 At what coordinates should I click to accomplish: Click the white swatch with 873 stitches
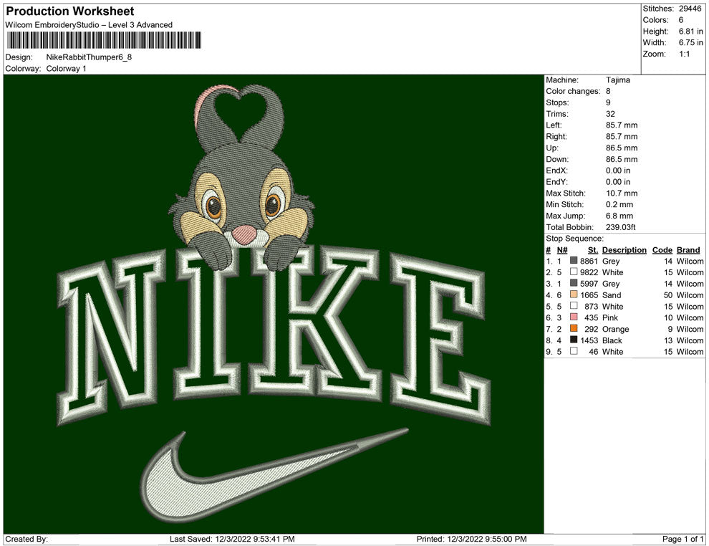[574, 305]
